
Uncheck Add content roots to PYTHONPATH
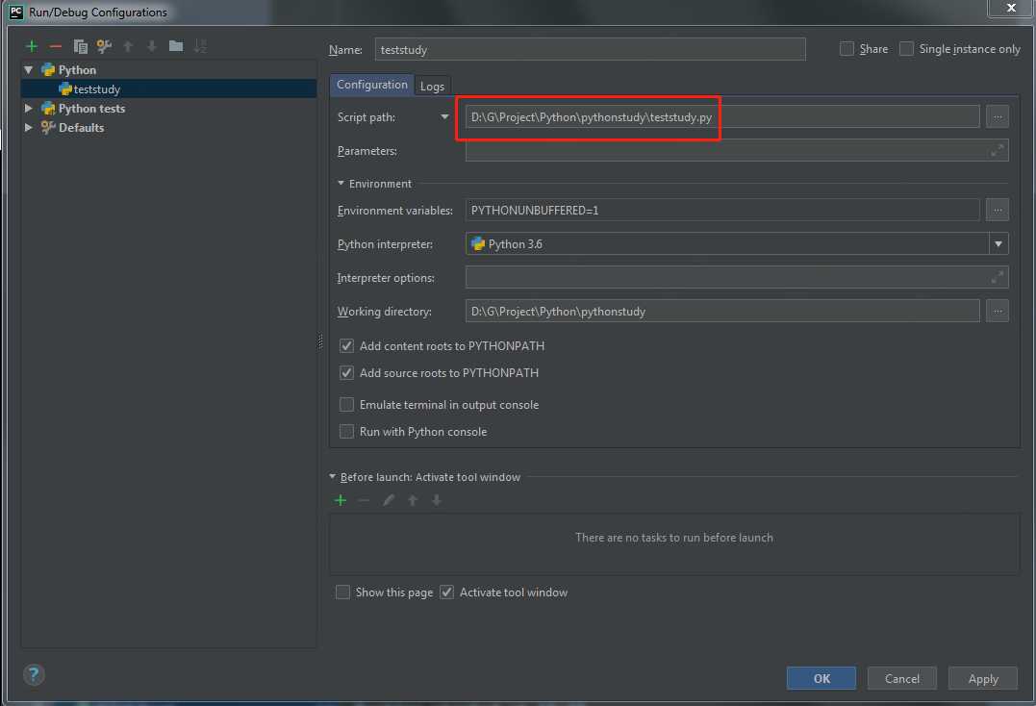tap(346, 345)
